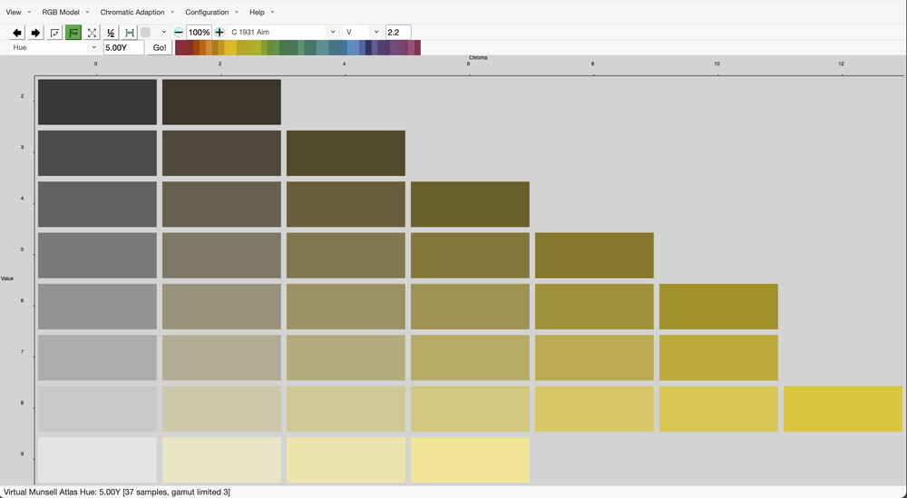Screen dimensions: 907x498
Task: Select the value 9 chroma 2 patch
Action: coord(221,460)
